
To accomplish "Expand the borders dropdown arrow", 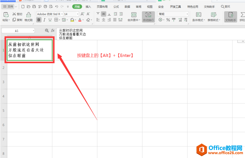I will [60, 20].
